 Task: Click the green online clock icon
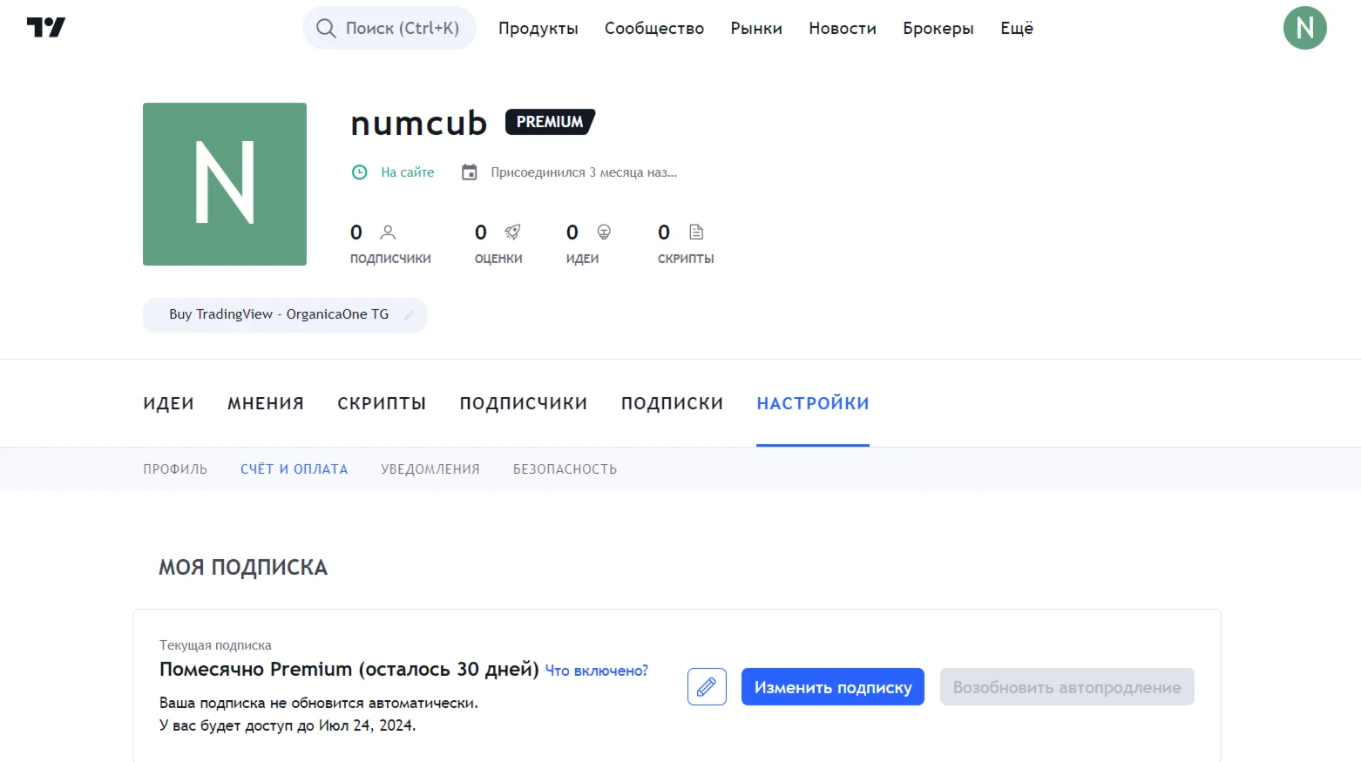click(x=359, y=172)
